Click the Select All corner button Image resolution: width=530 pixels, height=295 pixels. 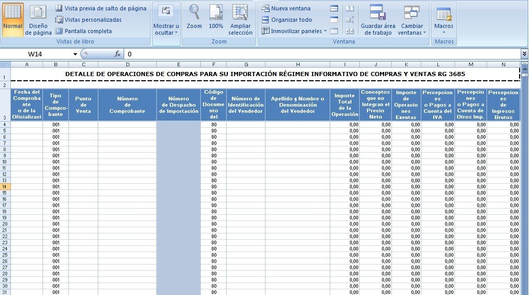click(x=5, y=64)
